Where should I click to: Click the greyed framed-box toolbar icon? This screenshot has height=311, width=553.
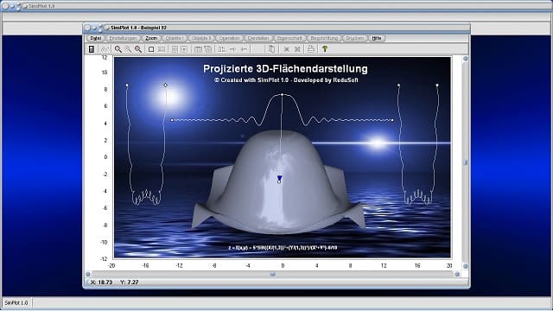[x=175, y=49]
